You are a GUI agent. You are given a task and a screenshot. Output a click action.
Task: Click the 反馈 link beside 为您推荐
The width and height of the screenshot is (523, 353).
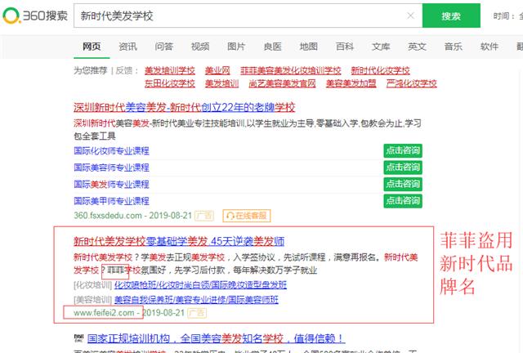124,70
